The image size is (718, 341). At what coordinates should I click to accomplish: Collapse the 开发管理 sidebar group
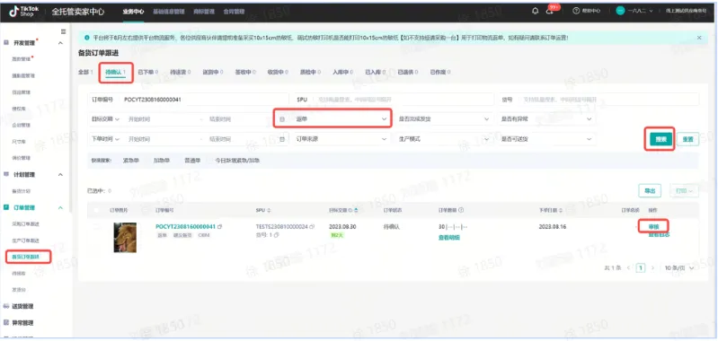[60, 43]
